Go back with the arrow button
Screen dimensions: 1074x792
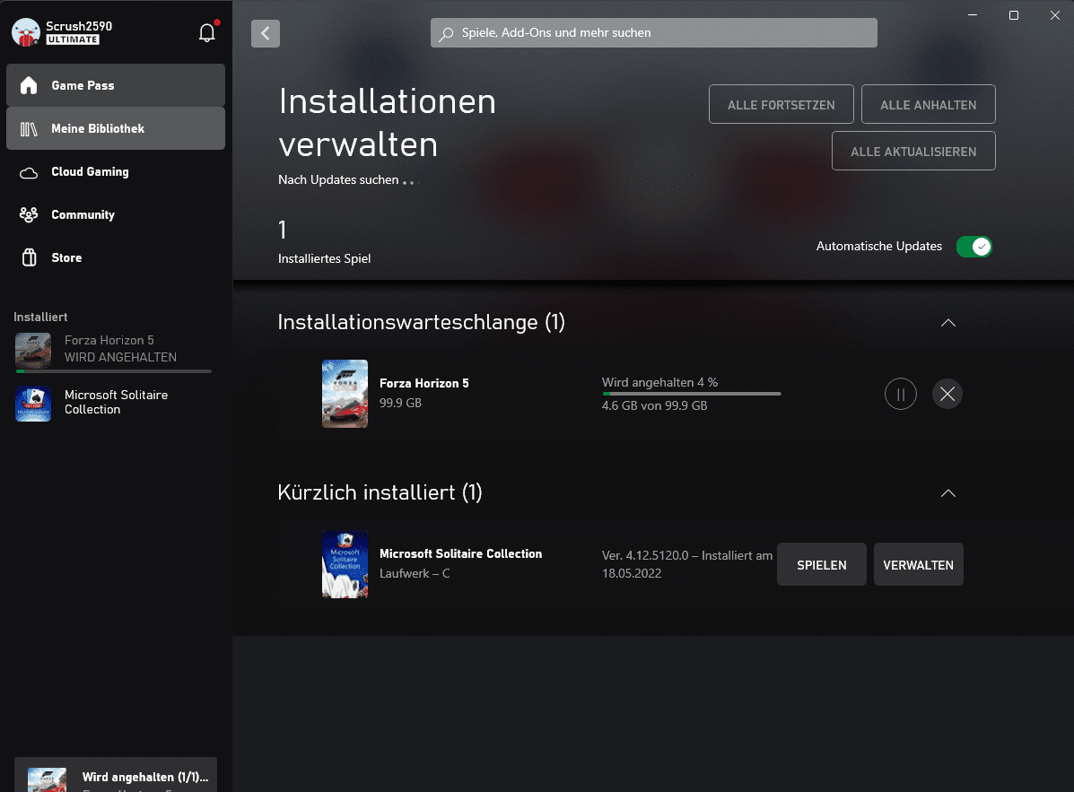pyautogui.click(x=265, y=33)
